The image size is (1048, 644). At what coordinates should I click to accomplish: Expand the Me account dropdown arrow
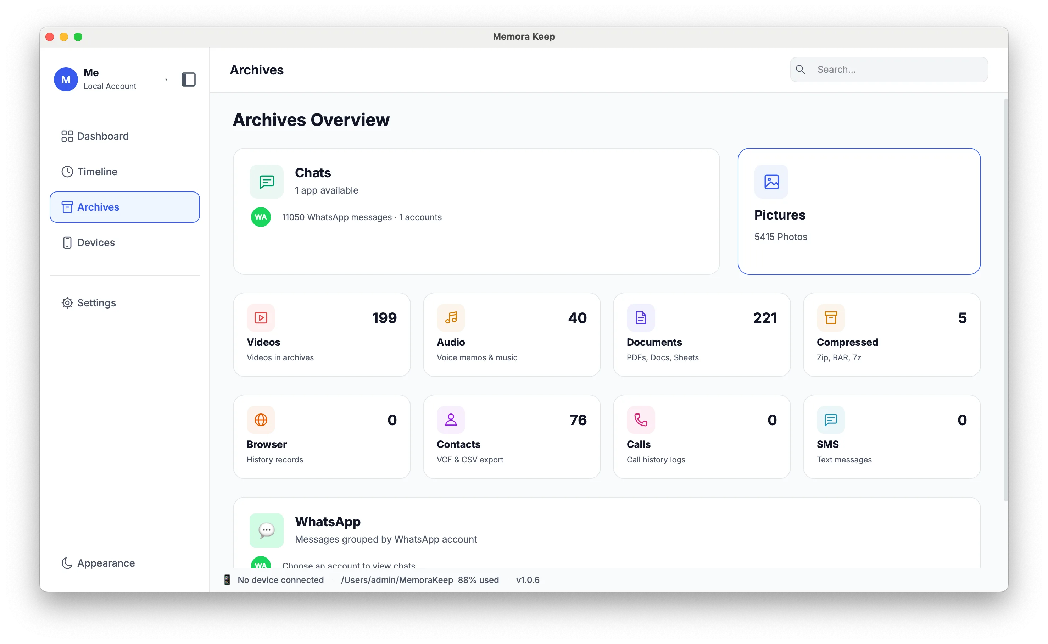click(166, 80)
